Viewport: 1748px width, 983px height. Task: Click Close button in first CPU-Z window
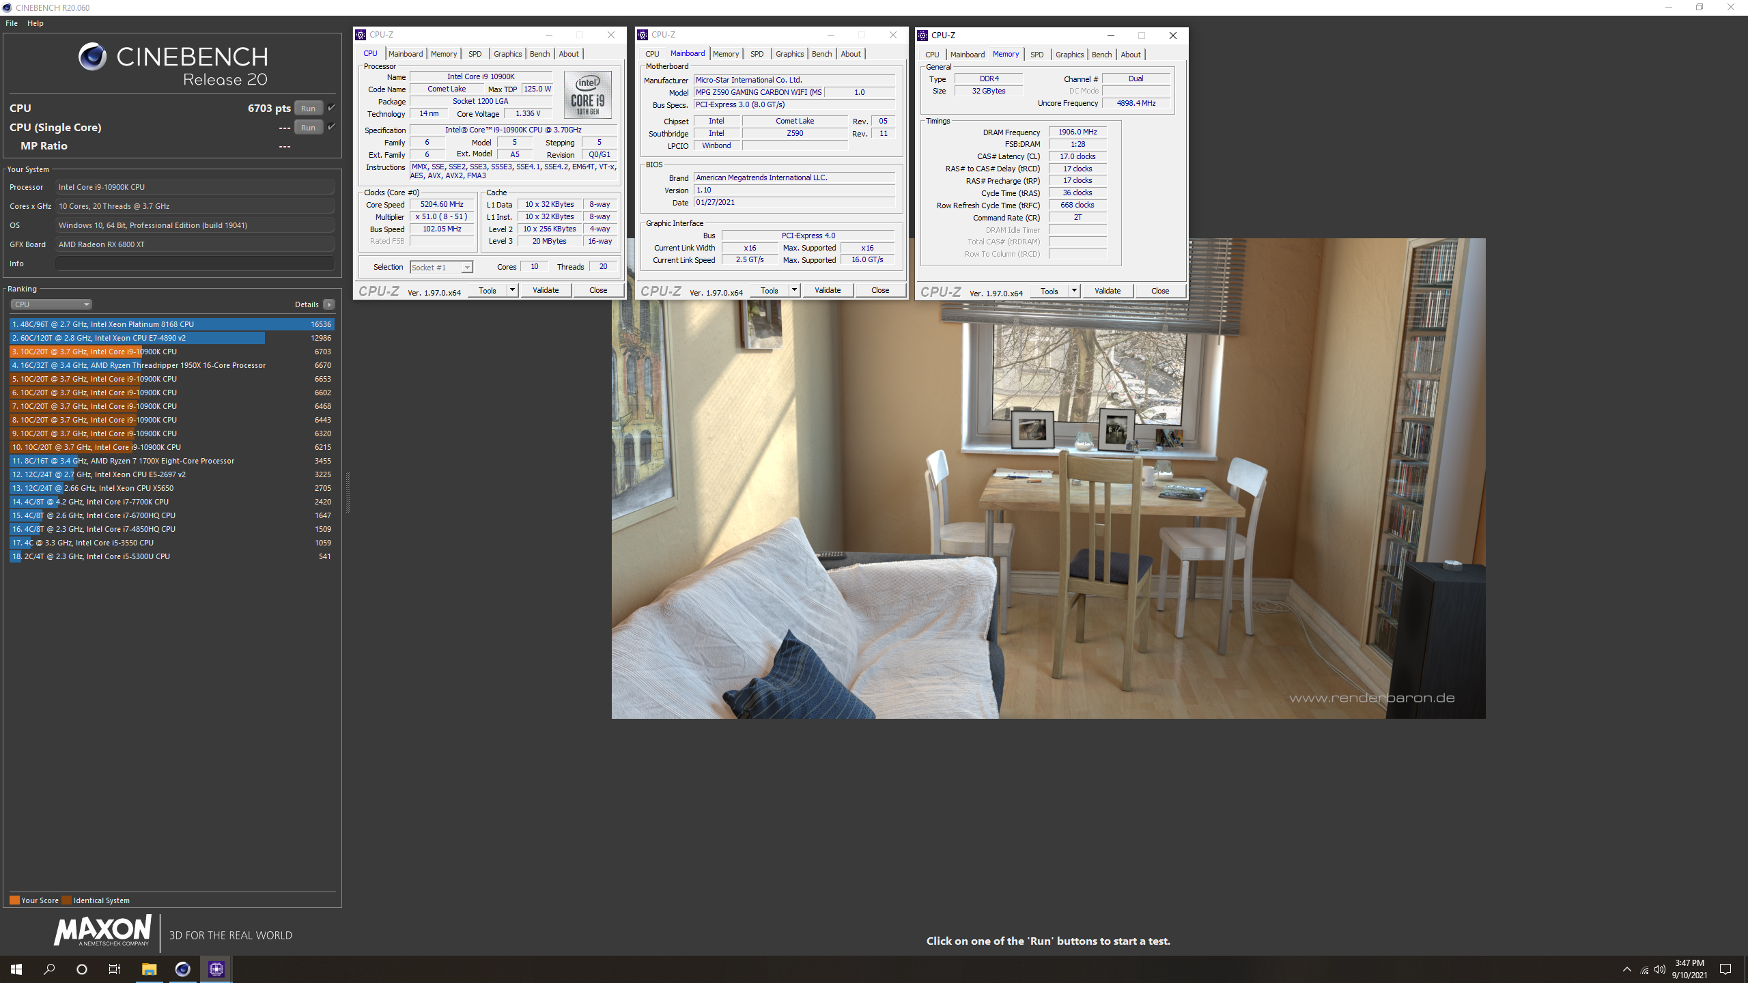[x=598, y=291]
